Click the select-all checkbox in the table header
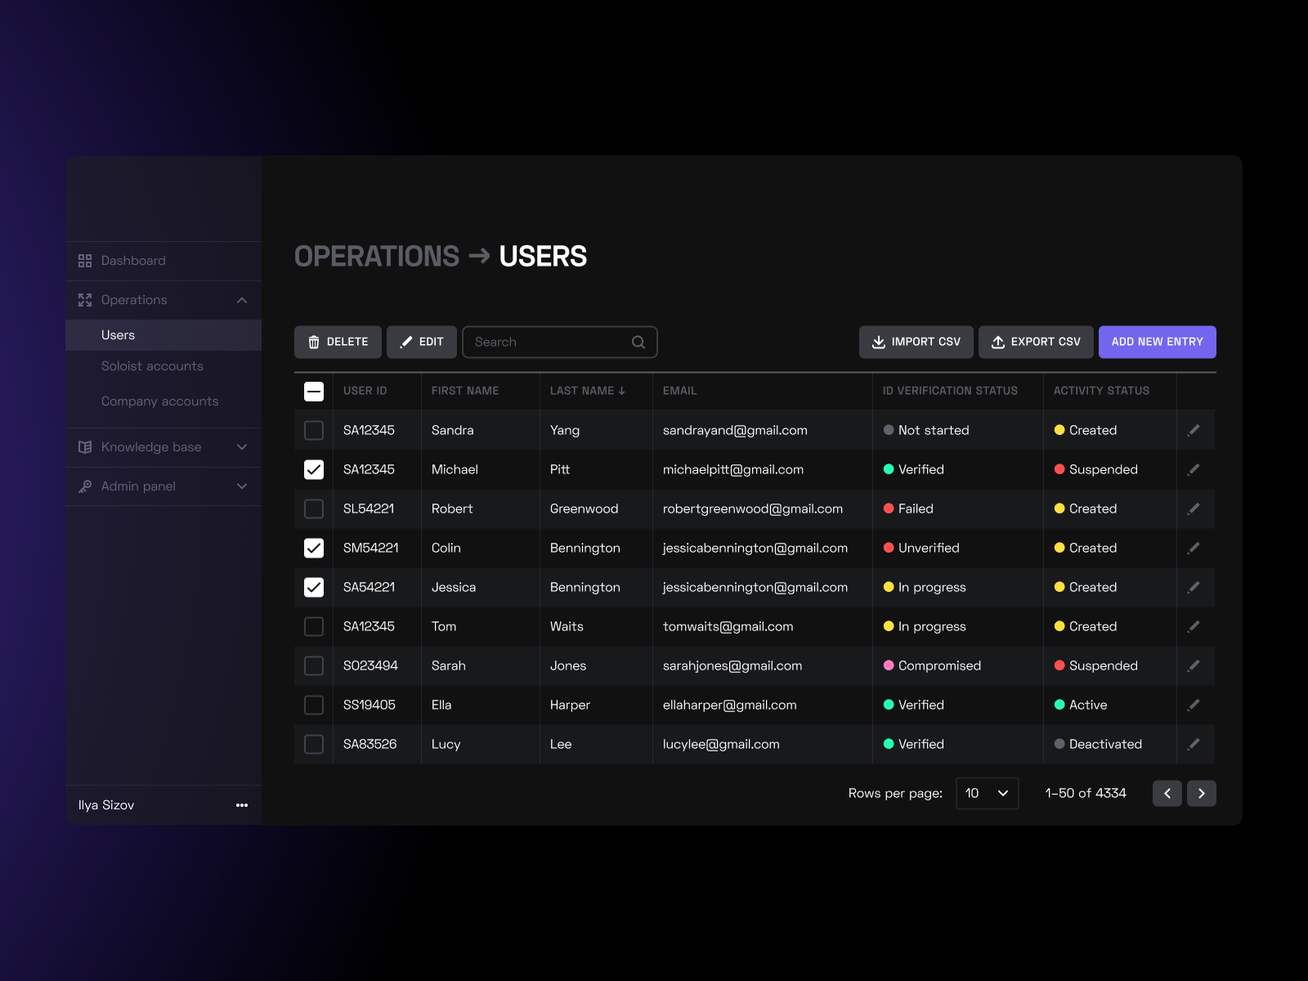The height and width of the screenshot is (981, 1308). (x=313, y=391)
